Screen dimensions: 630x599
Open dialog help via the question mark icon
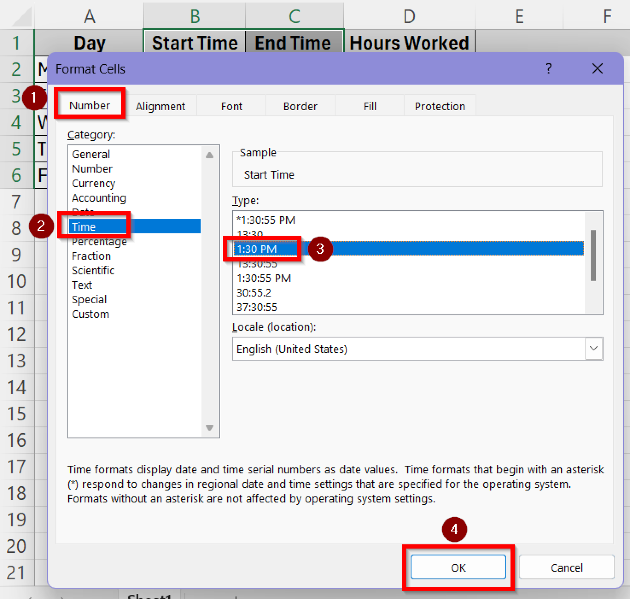click(x=549, y=69)
